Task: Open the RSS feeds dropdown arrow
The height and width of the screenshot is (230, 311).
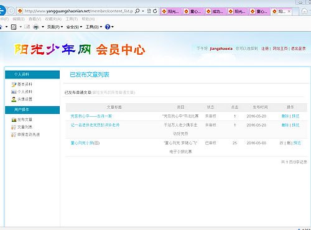Action: pos(21,27)
